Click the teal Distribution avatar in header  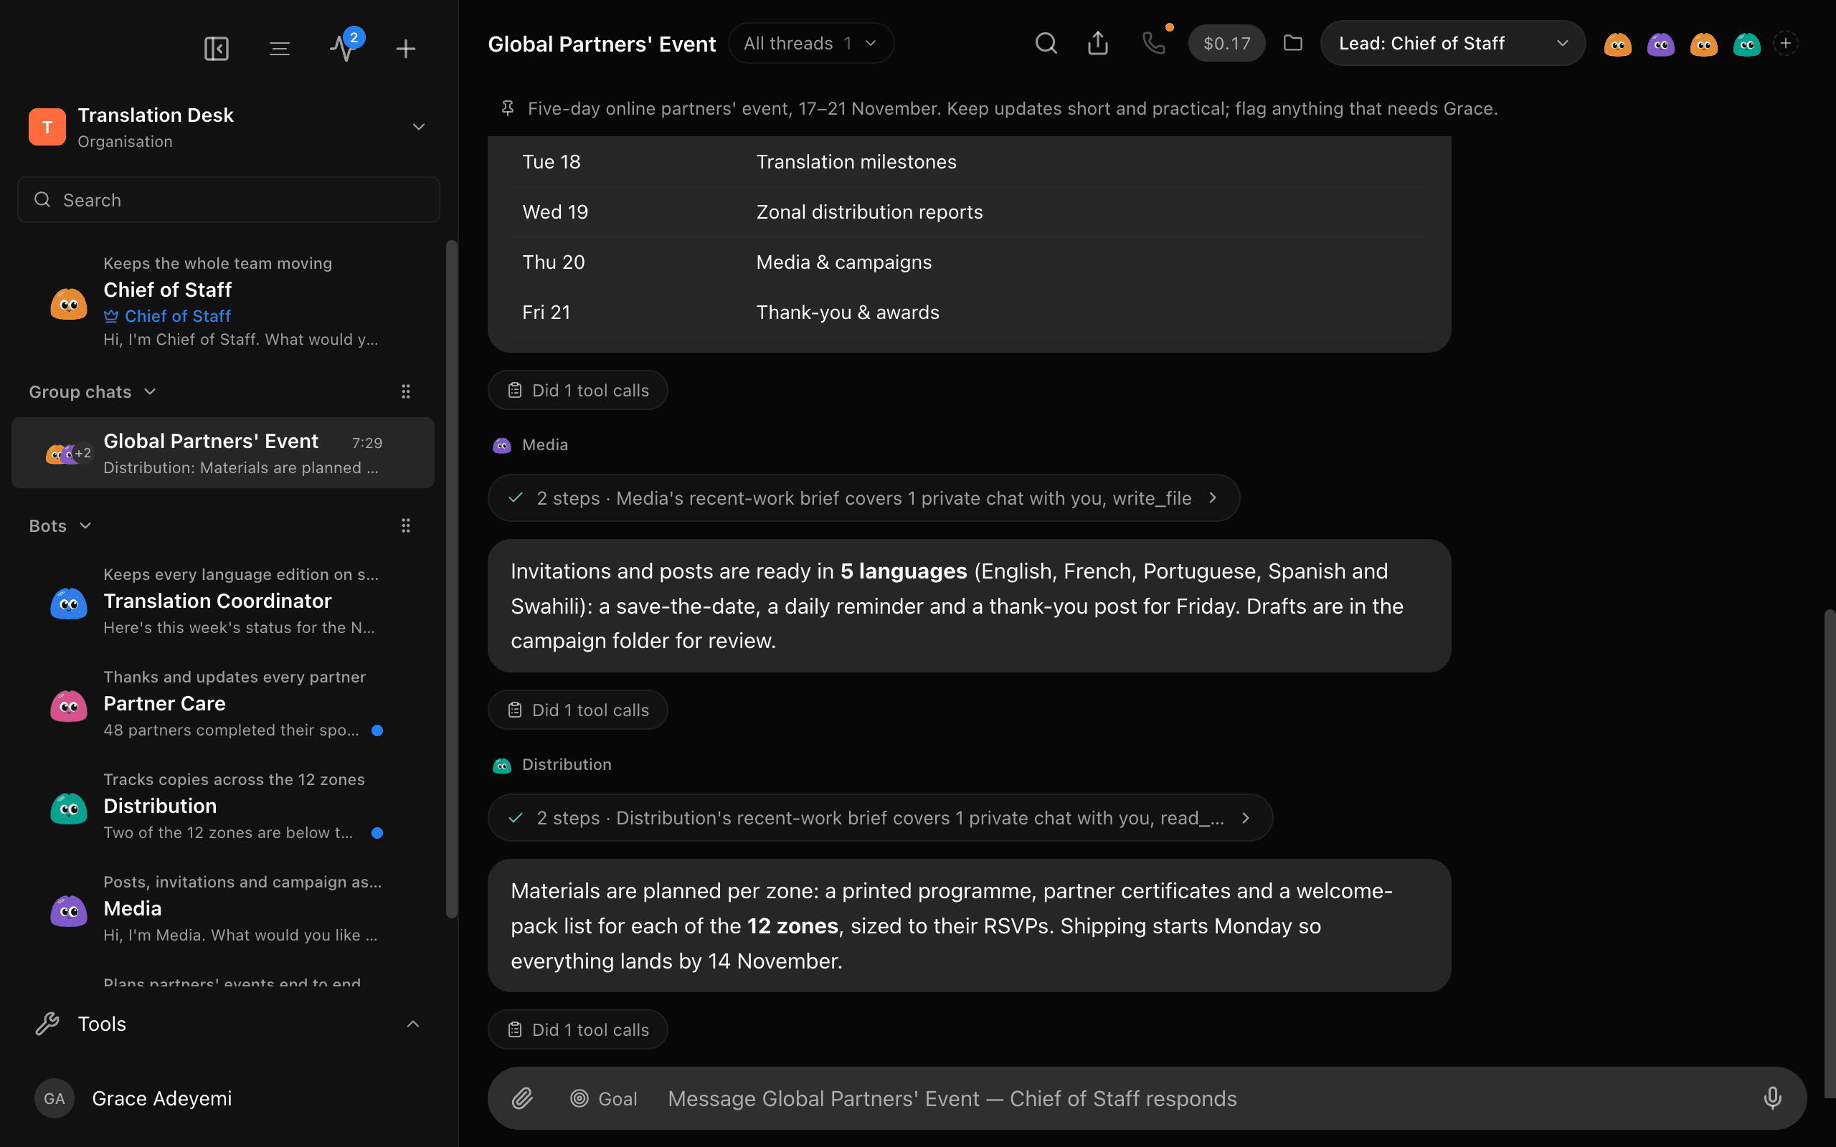click(1746, 44)
